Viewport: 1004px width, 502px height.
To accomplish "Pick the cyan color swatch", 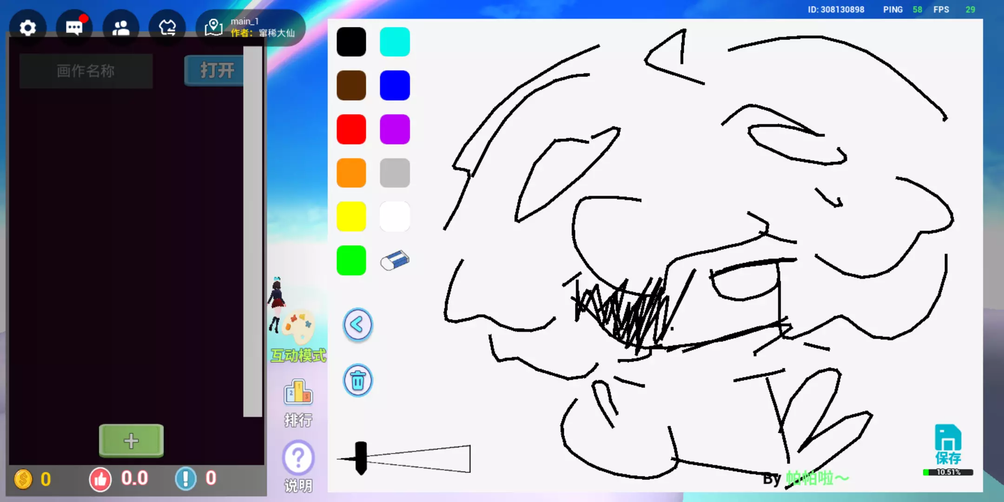I will click(x=395, y=42).
